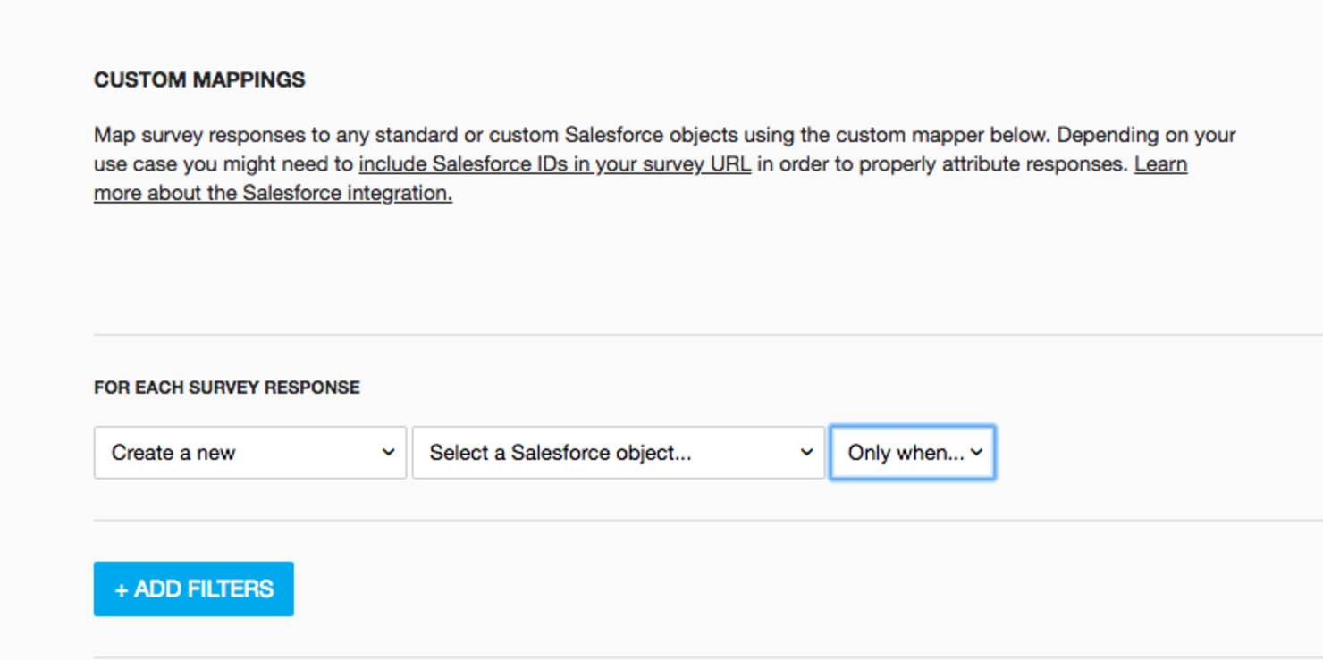Image resolution: width=1323 pixels, height=660 pixels.
Task: Follow "Learn more about the Salesforce integration" link
Action: pos(273,193)
